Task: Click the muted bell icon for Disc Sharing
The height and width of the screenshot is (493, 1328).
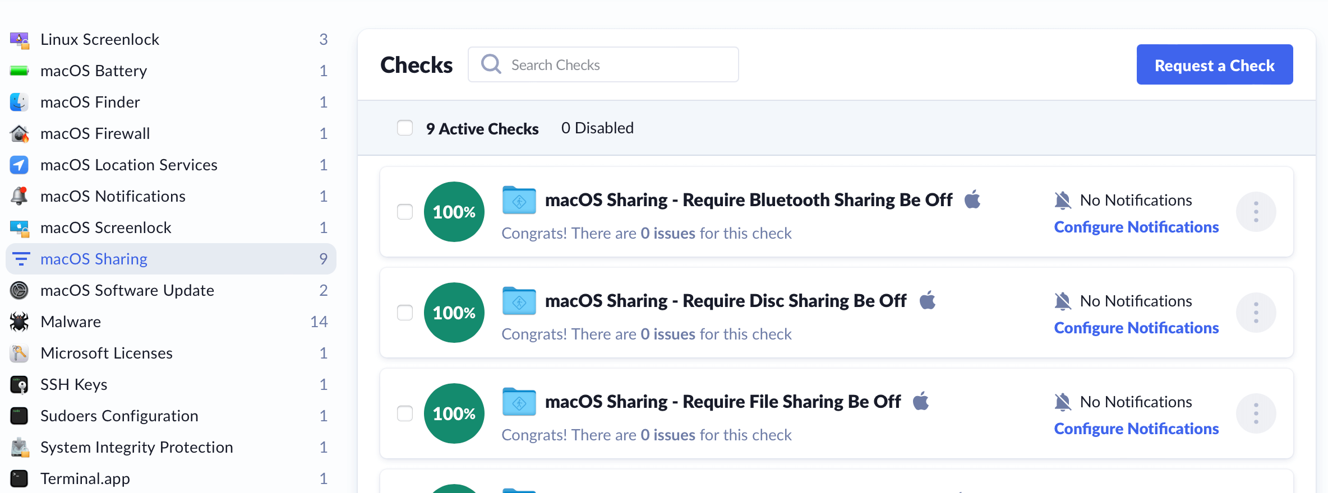Action: click(1062, 301)
